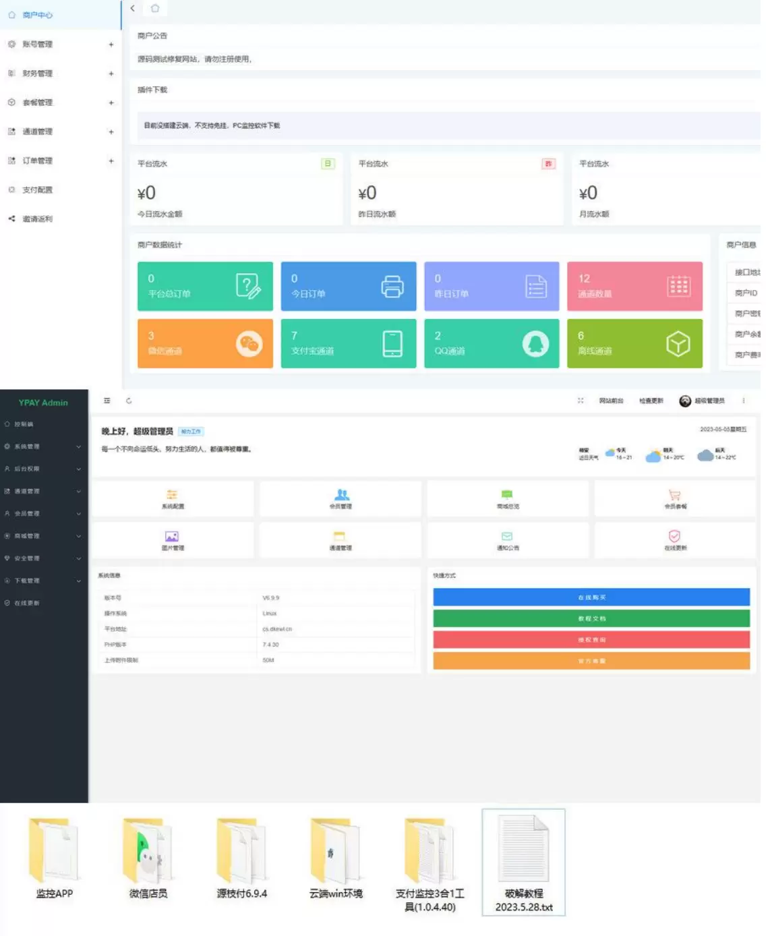Click the refresh icon in YPAY Admin header
This screenshot has width=770, height=936.
(x=129, y=401)
